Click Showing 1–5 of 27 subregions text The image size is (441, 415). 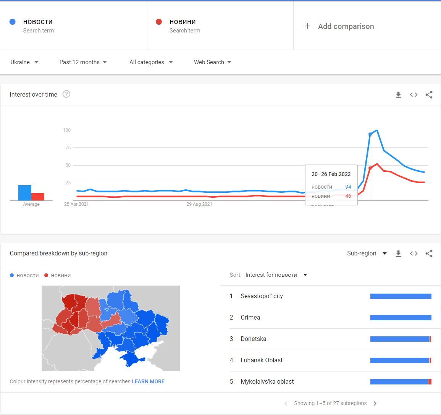pos(330,403)
